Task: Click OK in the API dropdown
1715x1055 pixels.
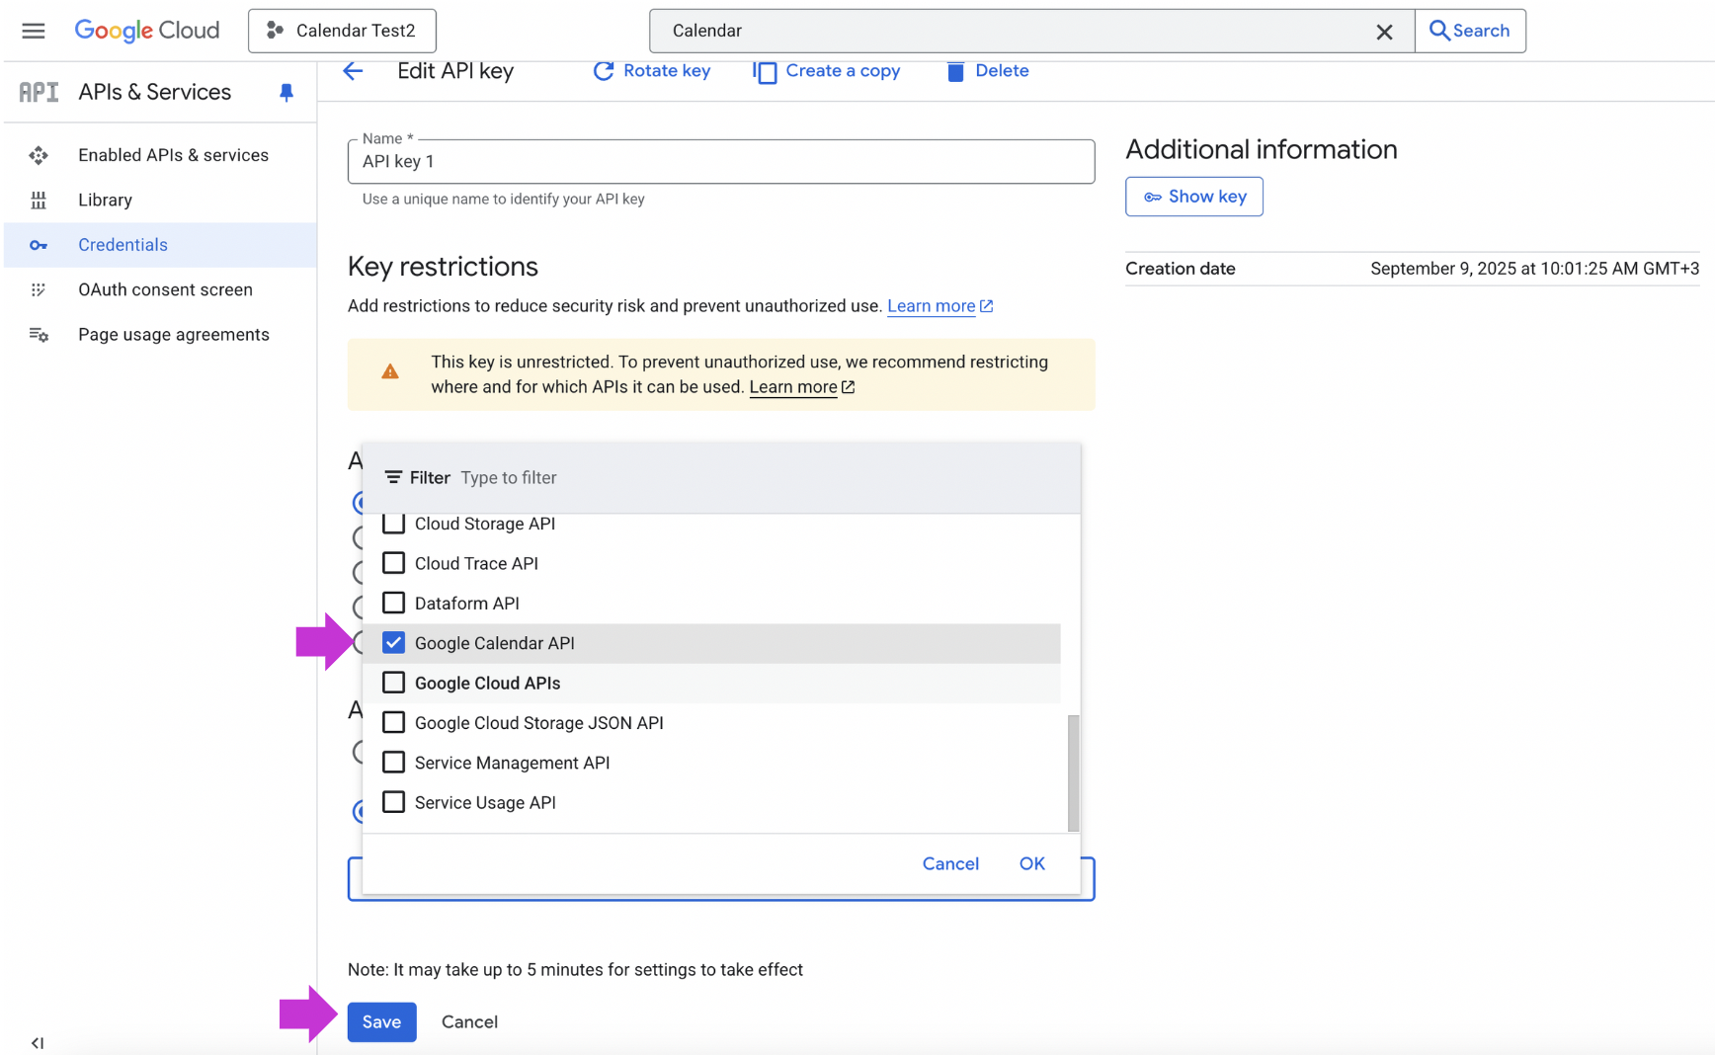Action: click(x=1032, y=863)
